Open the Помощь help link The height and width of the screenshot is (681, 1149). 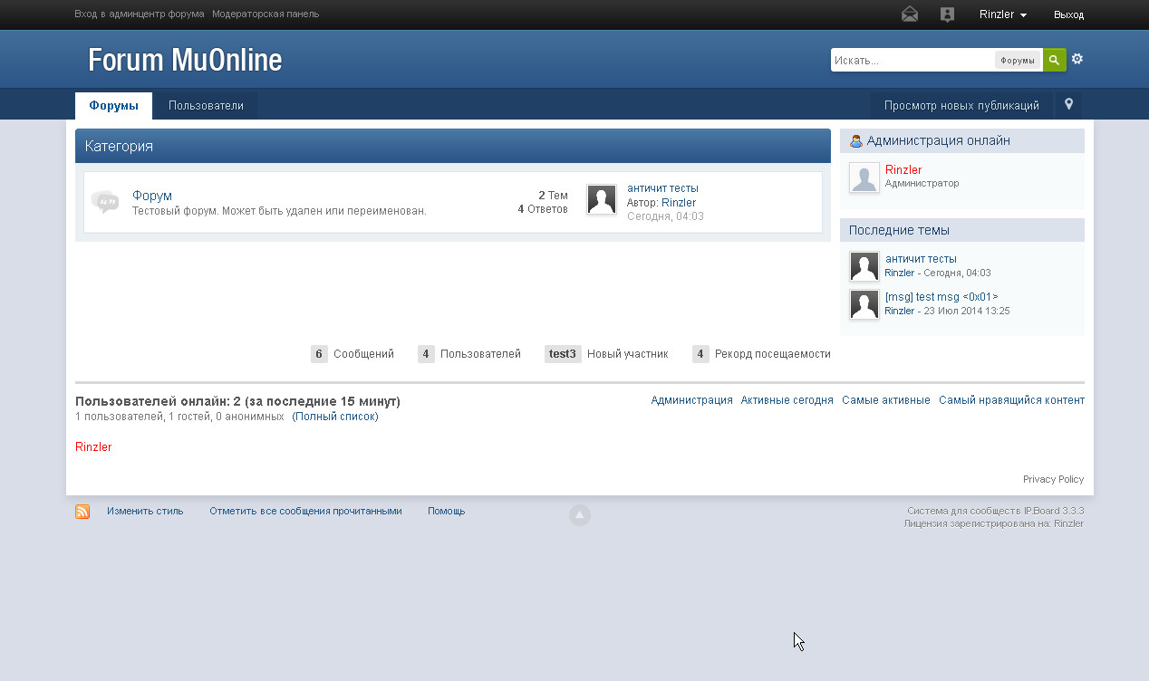pyautogui.click(x=447, y=511)
